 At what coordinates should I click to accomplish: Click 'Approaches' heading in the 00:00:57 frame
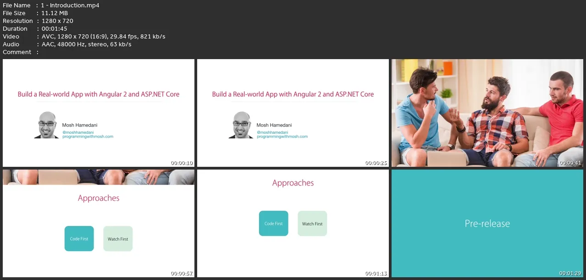[99, 198]
